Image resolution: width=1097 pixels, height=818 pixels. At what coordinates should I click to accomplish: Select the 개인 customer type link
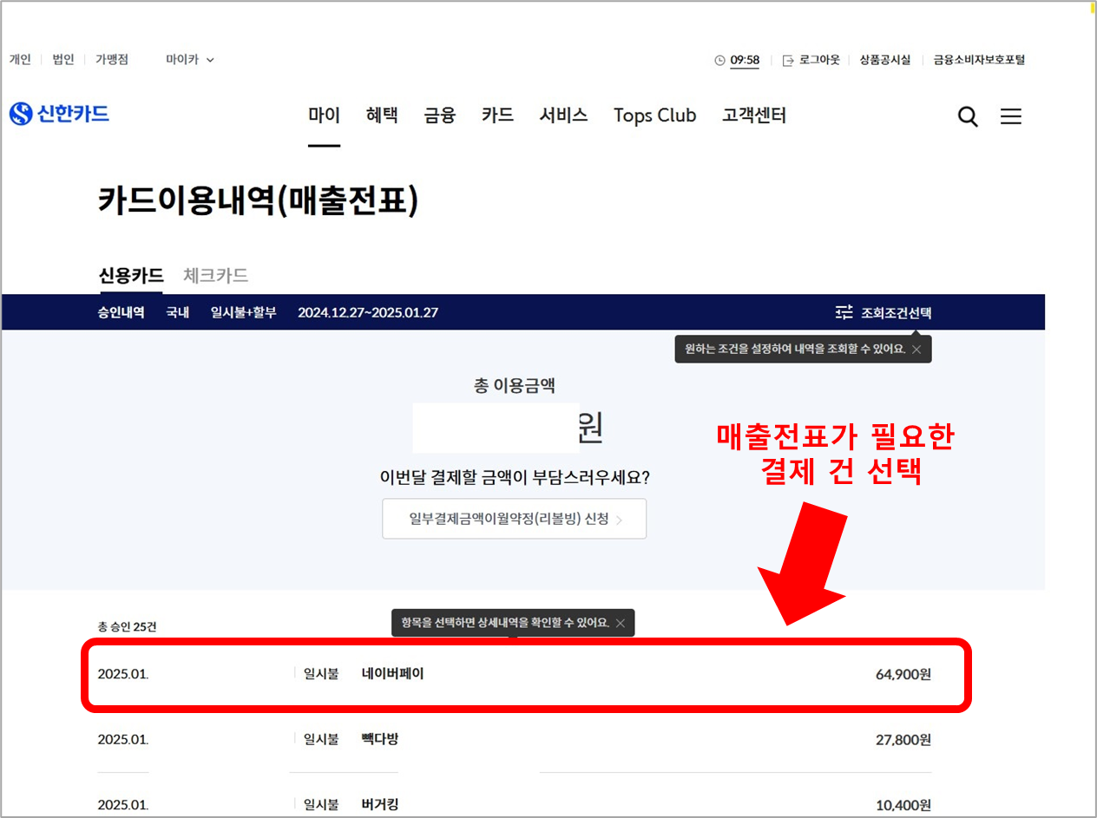(x=20, y=60)
